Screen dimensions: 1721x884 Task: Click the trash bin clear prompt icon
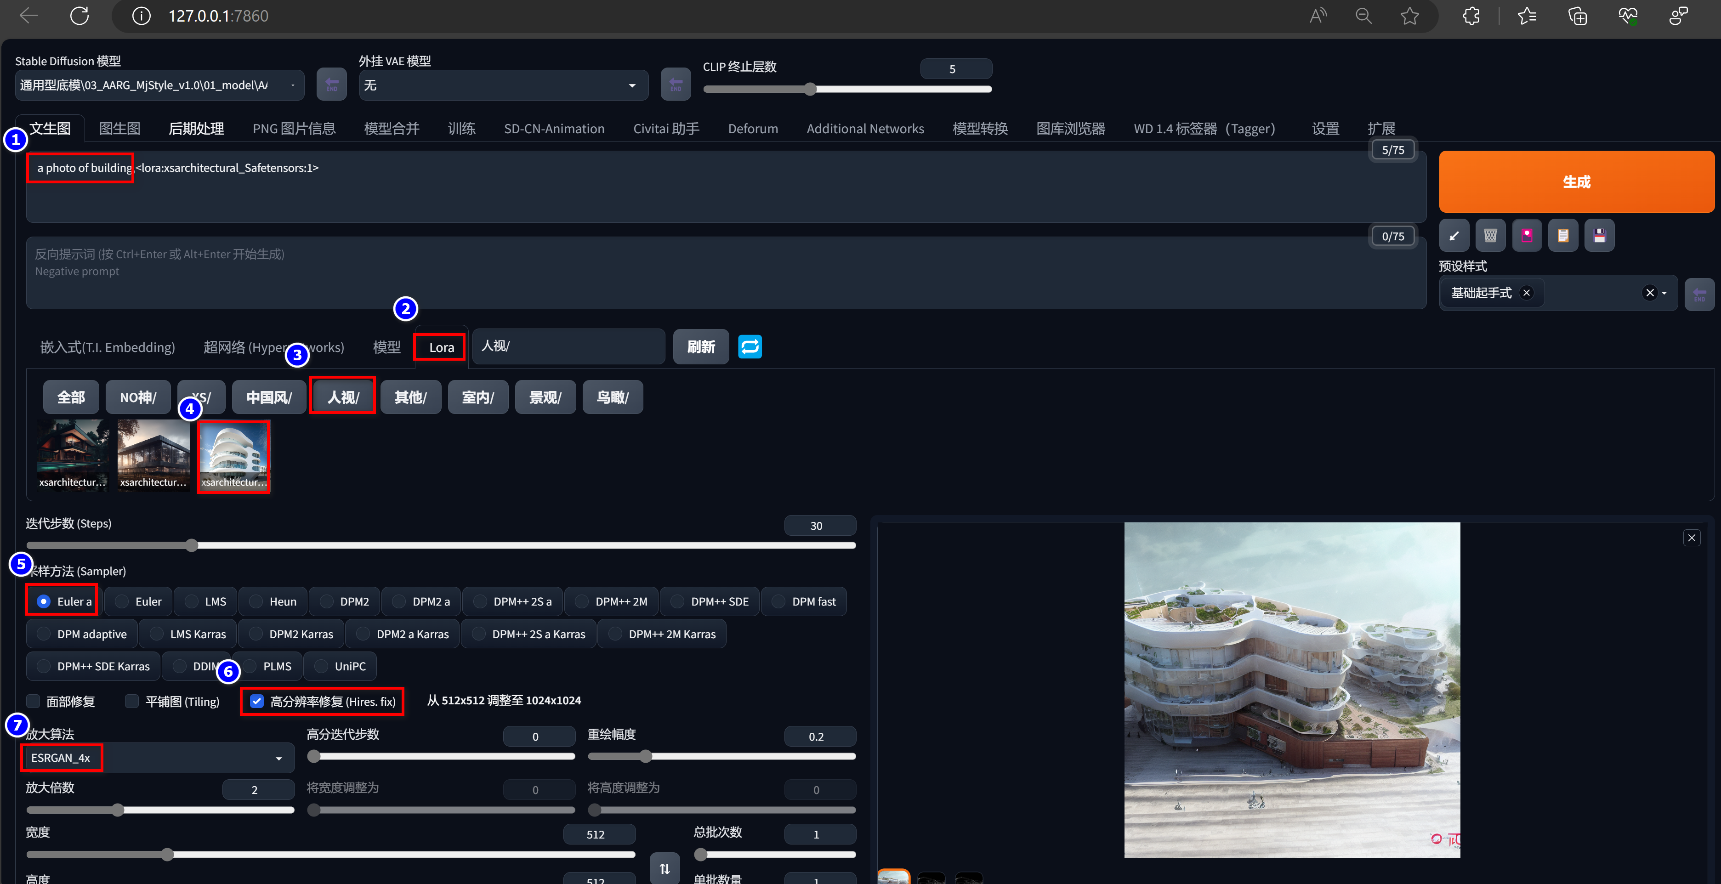click(1490, 235)
